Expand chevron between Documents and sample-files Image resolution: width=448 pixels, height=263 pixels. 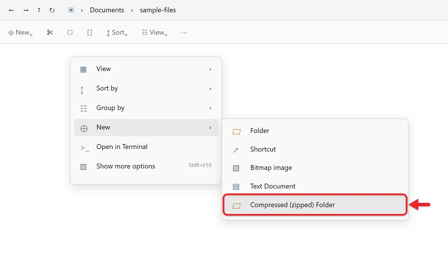click(132, 11)
